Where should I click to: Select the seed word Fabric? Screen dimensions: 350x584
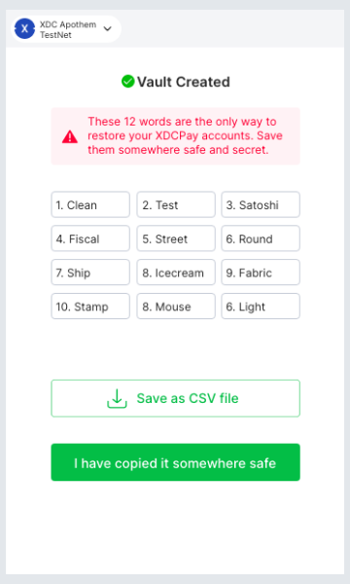tap(261, 273)
